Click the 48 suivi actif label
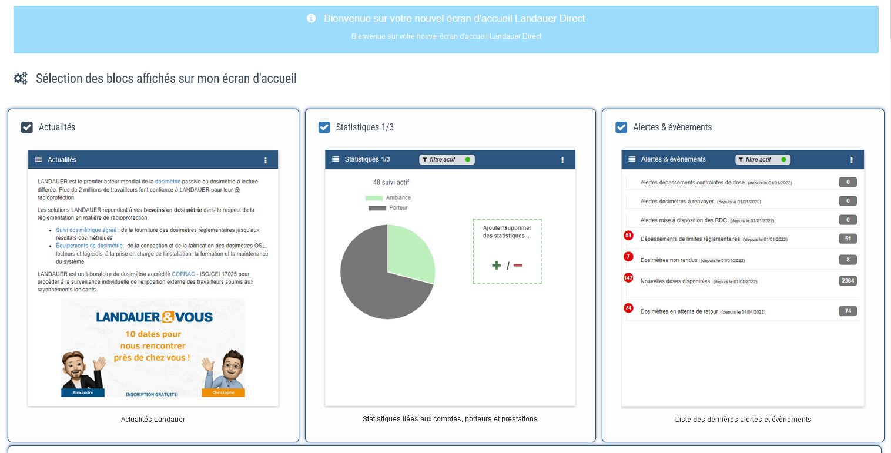The height and width of the screenshot is (453, 891). click(x=391, y=183)
